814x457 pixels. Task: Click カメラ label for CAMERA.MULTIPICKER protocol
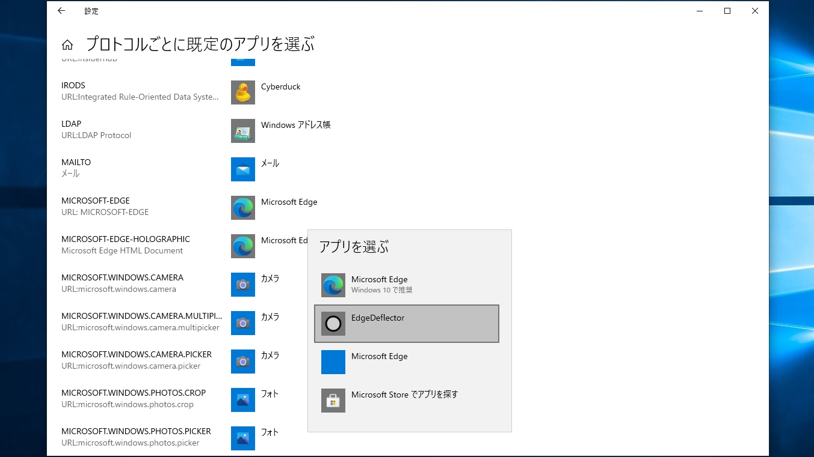pos(270,317)
